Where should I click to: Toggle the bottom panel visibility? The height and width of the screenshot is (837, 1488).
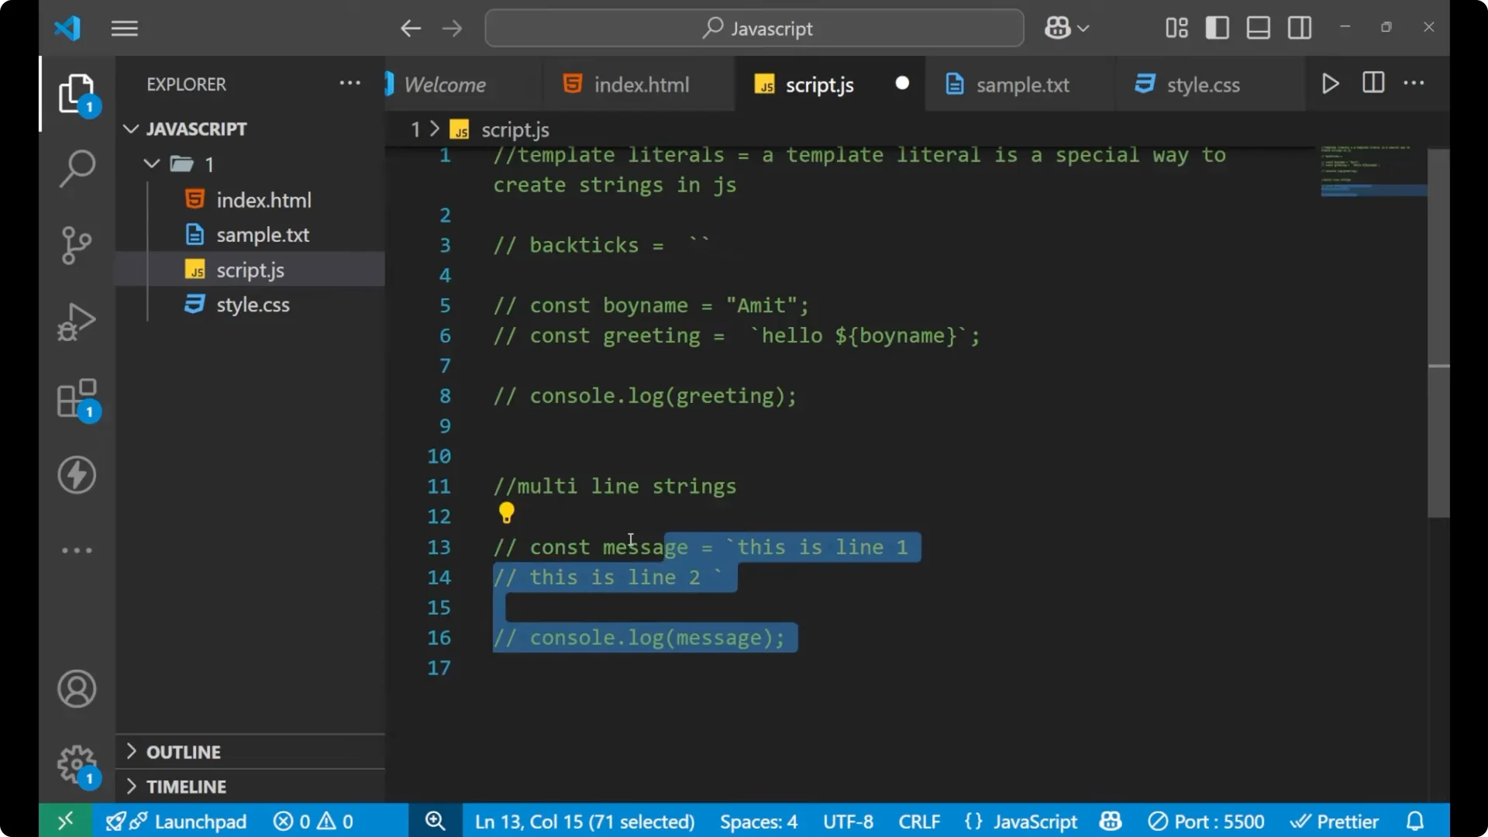[x=1257, y=28]
